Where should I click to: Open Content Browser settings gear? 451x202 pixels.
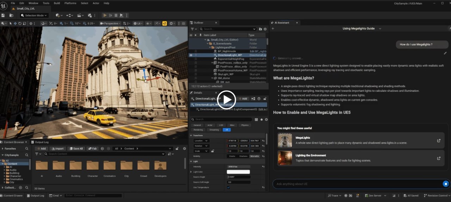184,149
